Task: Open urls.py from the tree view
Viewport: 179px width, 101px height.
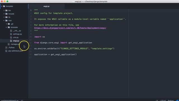Action: pyautogui.click(x=16, y=37)
